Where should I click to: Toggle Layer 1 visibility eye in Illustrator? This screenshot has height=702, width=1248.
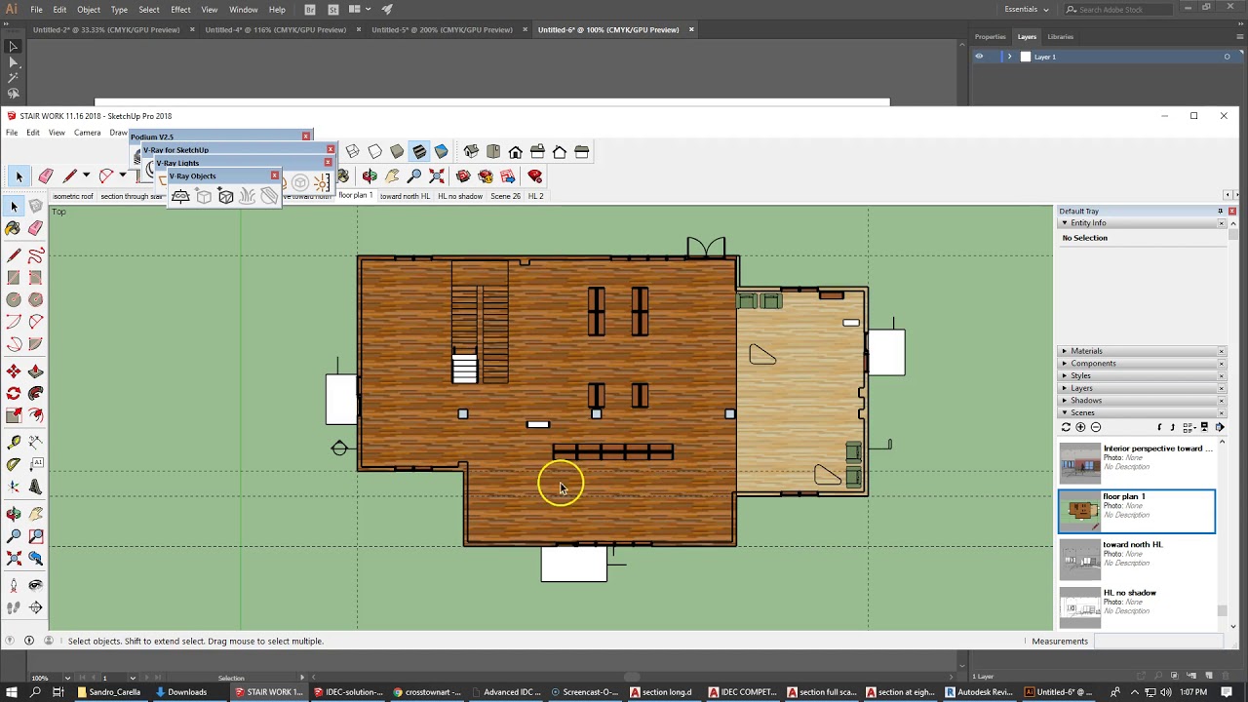979,57
